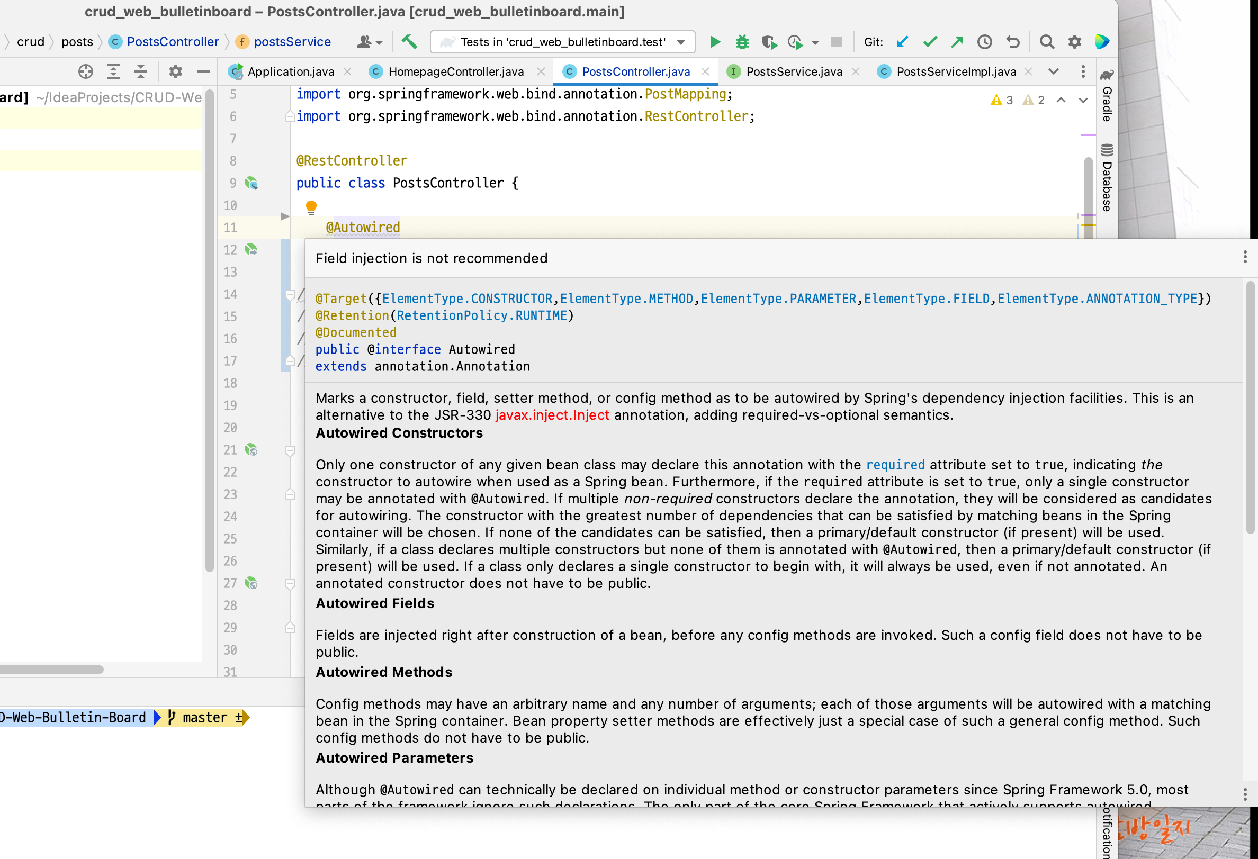
Task: Click the rollback undo arrow icon
Action: click(x=1012, y=42)
